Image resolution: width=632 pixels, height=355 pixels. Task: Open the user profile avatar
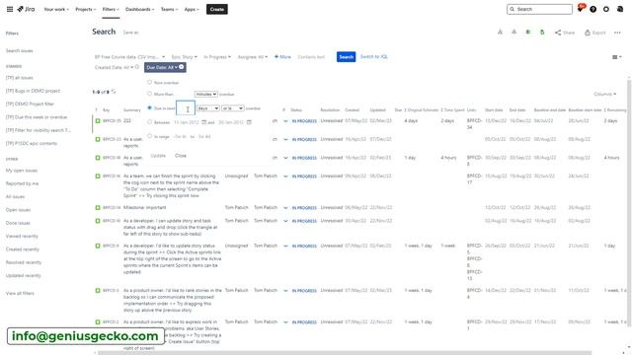(620, 9)
